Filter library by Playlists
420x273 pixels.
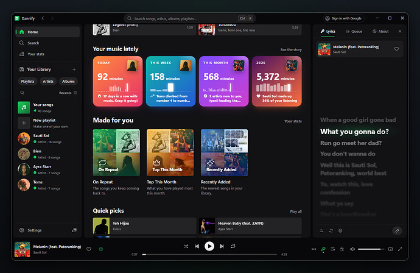tap(27, 81)
